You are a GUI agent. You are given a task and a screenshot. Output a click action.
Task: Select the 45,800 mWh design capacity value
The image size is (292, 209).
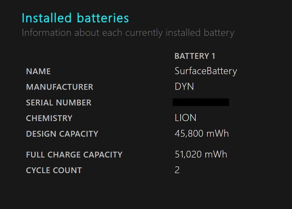tap(202, 134)
